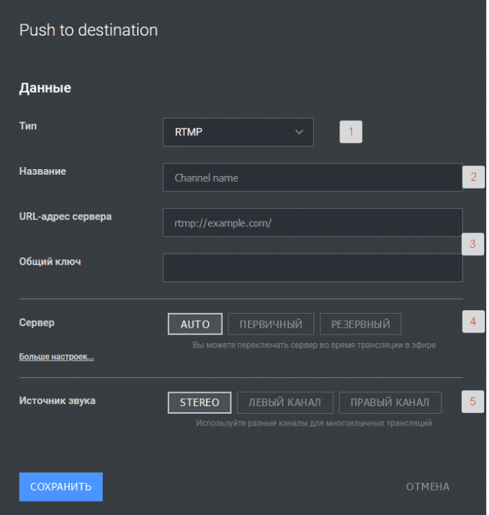Click the chevron arrow in Тип selector

(x=299, y=132)
